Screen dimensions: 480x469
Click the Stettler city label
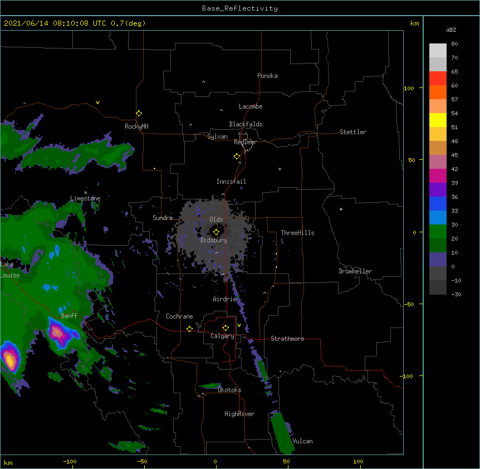(353, 132)
